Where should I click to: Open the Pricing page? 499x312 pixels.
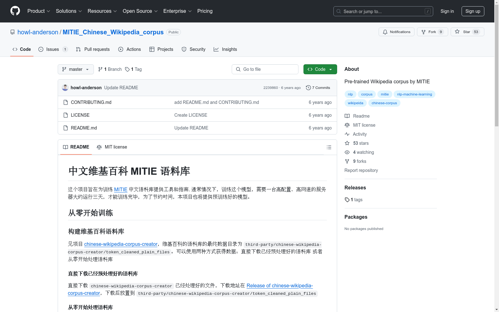click(x=205, y=11)
